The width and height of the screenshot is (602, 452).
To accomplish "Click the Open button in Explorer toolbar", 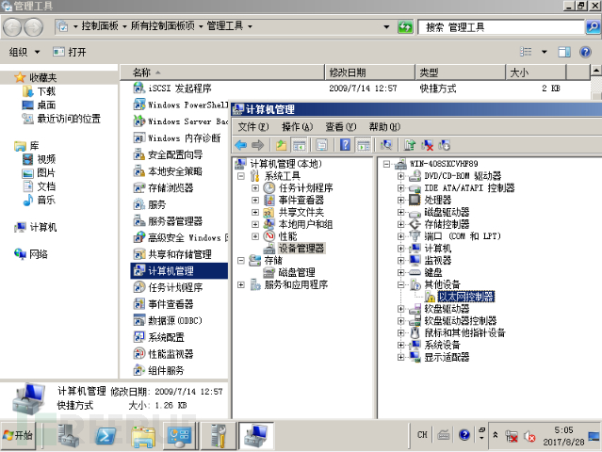I will (x=70, y=52).
